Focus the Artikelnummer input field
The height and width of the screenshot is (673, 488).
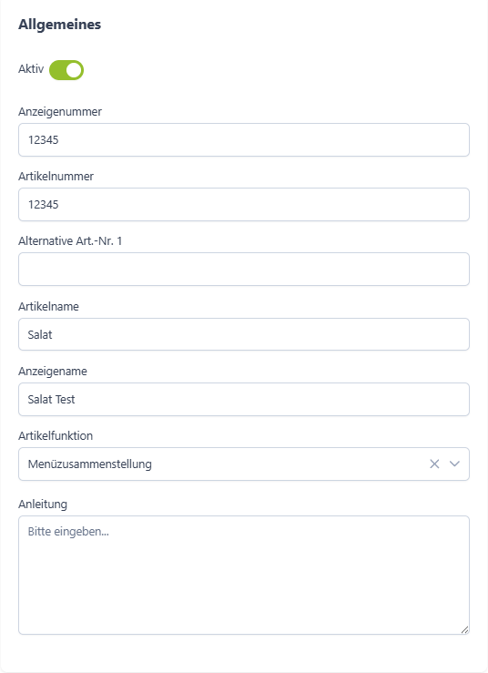[x=244, y=204]
